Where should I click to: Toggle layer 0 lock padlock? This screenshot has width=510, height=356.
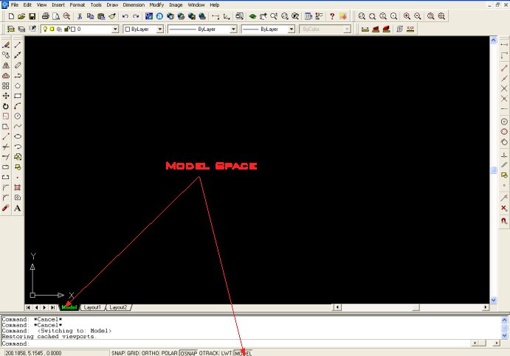[x=67, y=29]
